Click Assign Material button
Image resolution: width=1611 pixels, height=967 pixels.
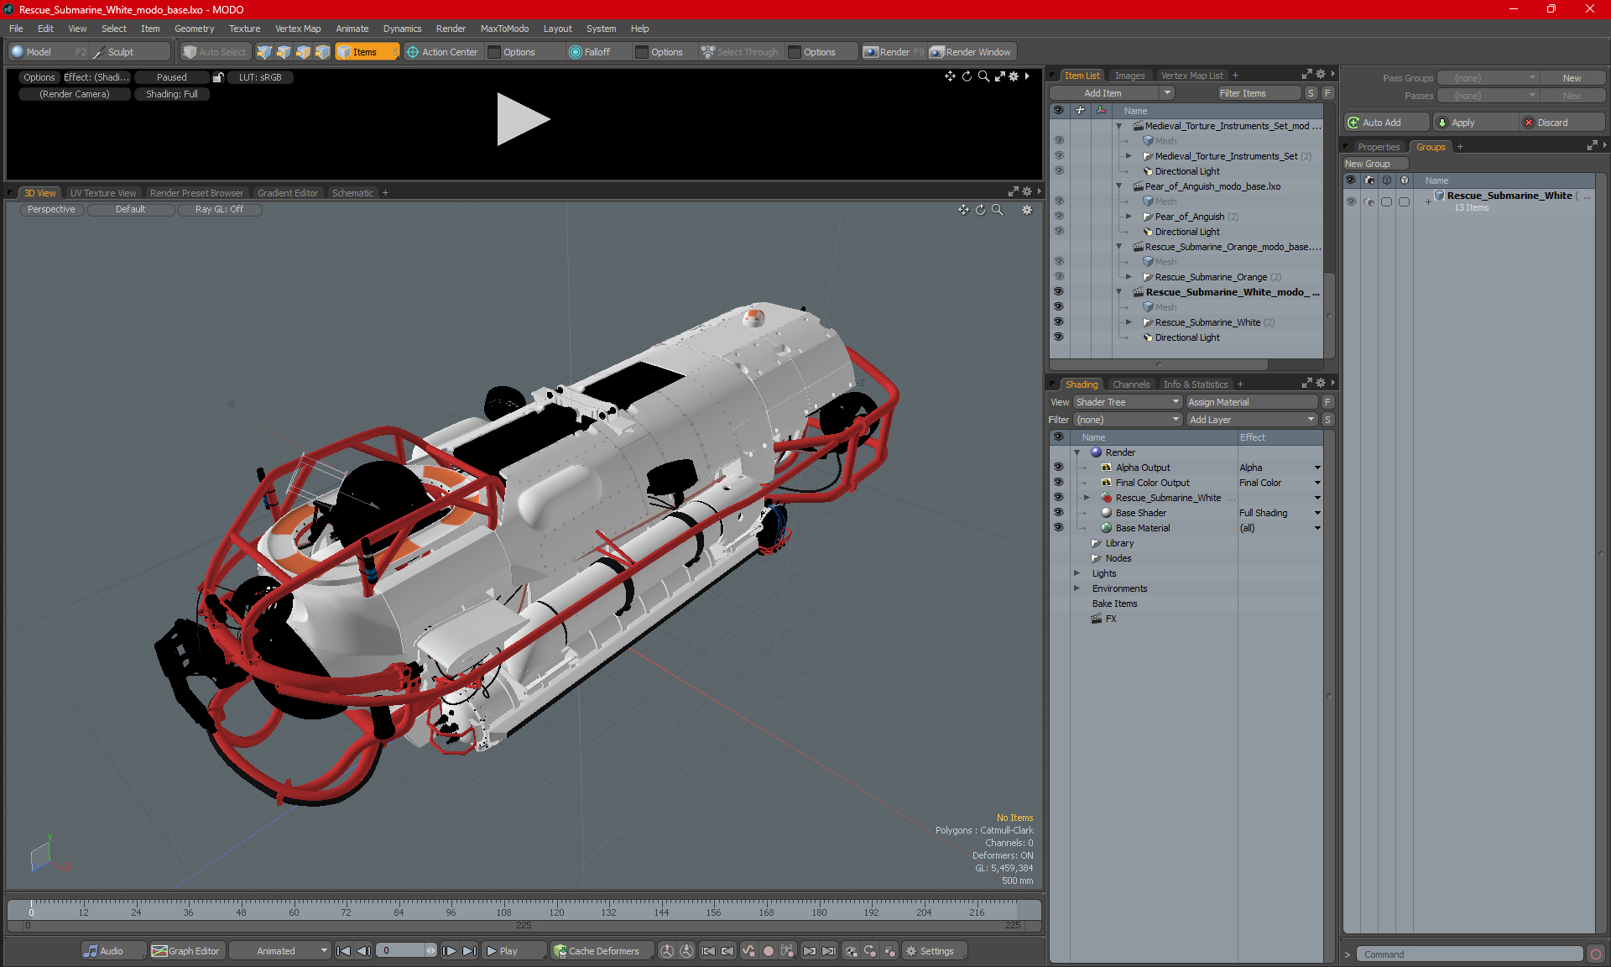(x=1251, y=402)
